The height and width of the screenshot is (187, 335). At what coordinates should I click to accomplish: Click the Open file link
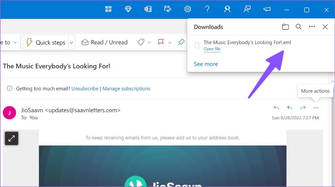[x=212, y=49]
